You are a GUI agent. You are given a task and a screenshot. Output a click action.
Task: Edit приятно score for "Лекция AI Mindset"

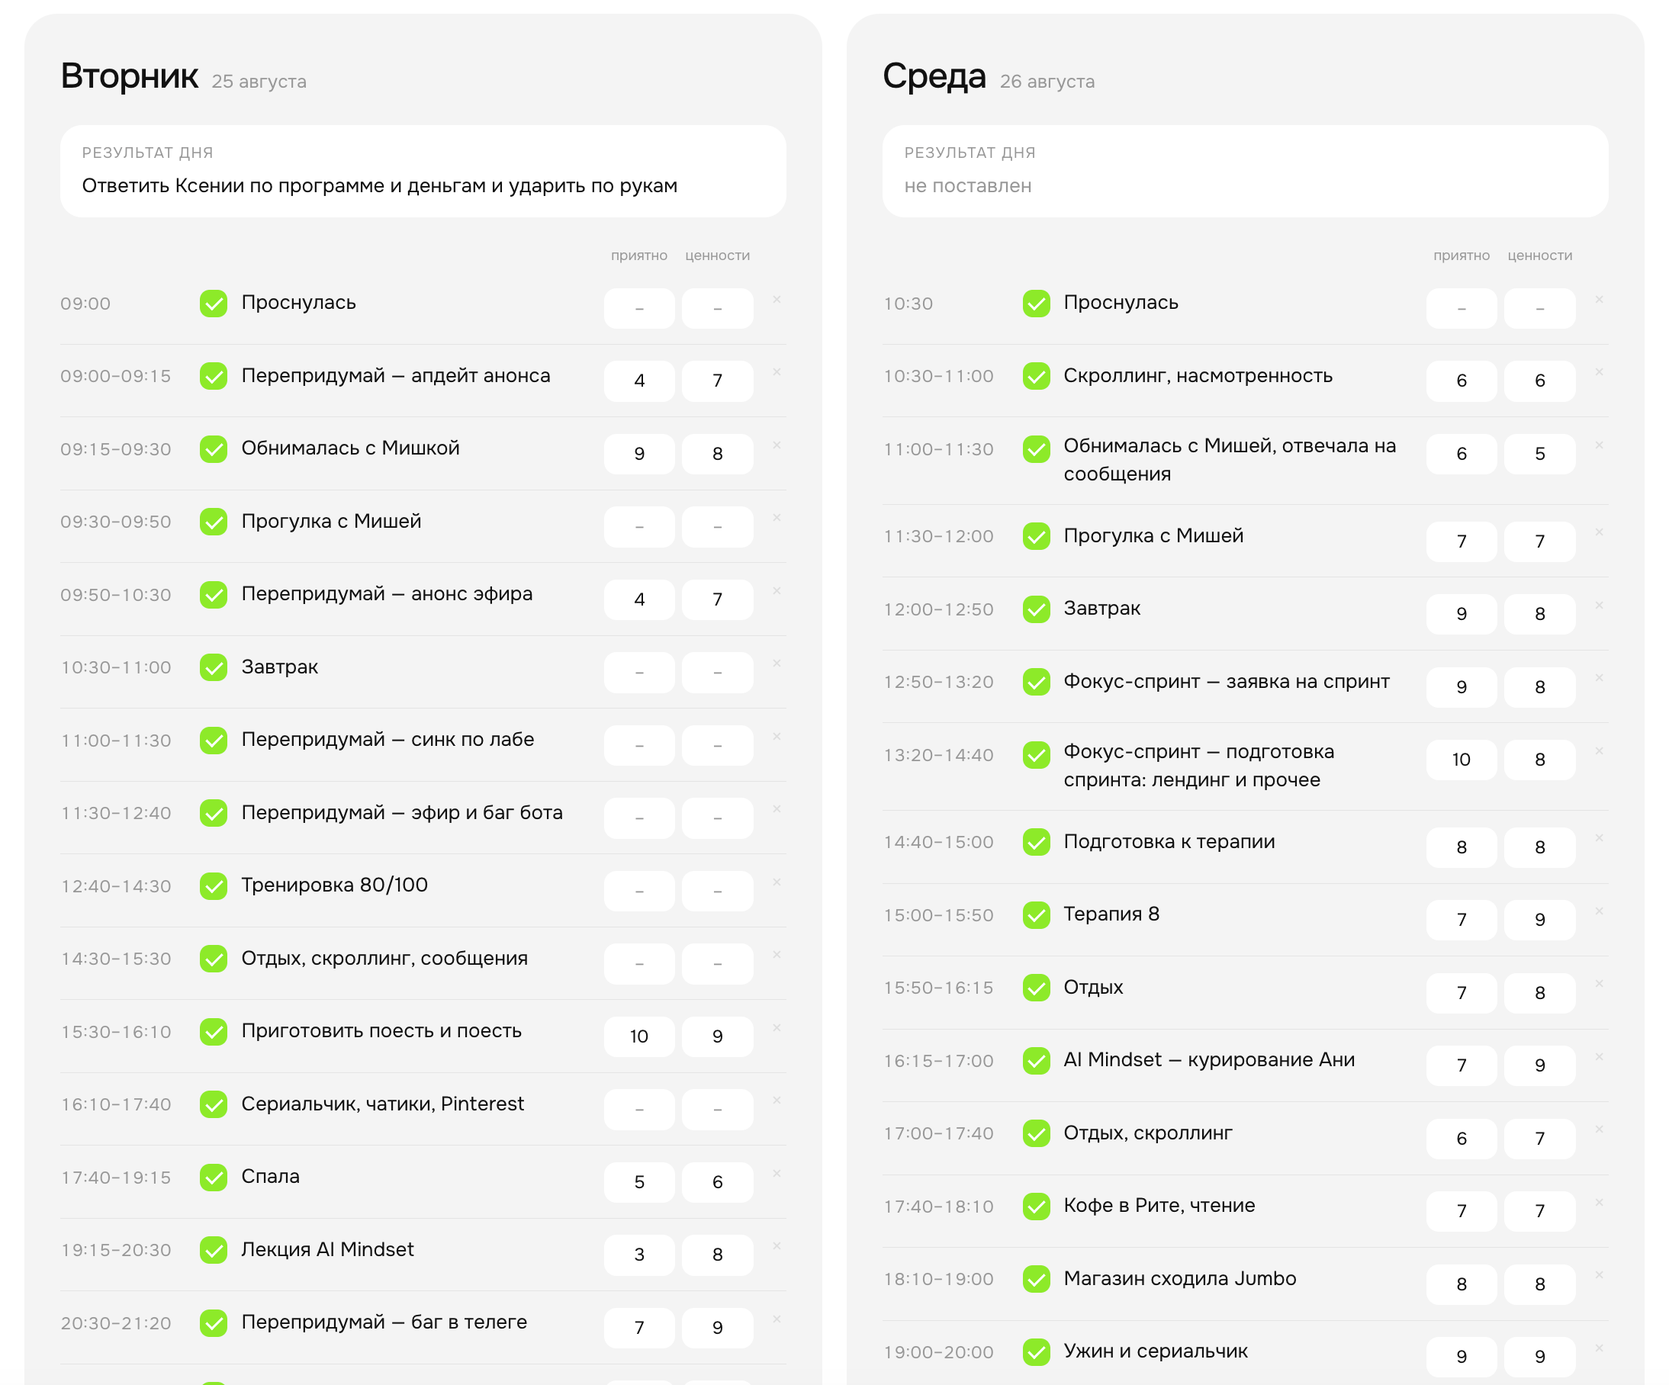[639, 1255]
